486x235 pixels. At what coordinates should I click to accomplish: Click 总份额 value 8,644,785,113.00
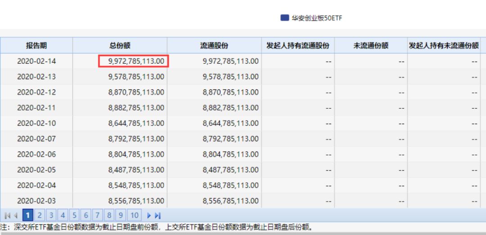(x=136, y=123)
